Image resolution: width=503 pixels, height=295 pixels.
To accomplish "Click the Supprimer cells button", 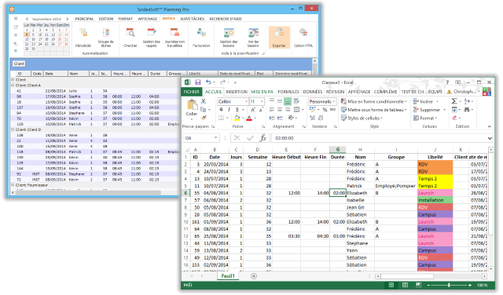I will coord(430,110).
